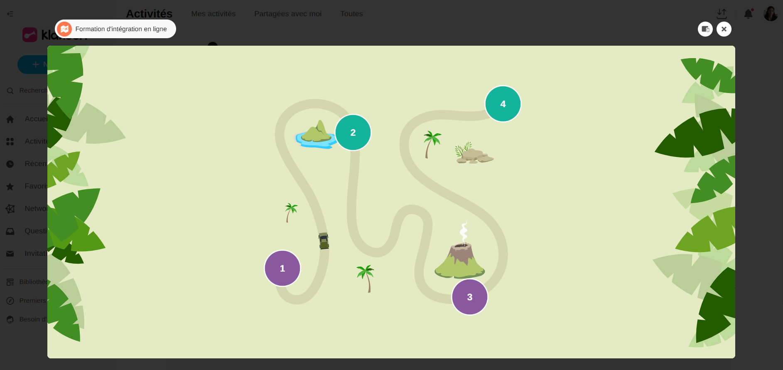
Task: Open Invitations via the envelope icon
Action: [x=10, y=254]
